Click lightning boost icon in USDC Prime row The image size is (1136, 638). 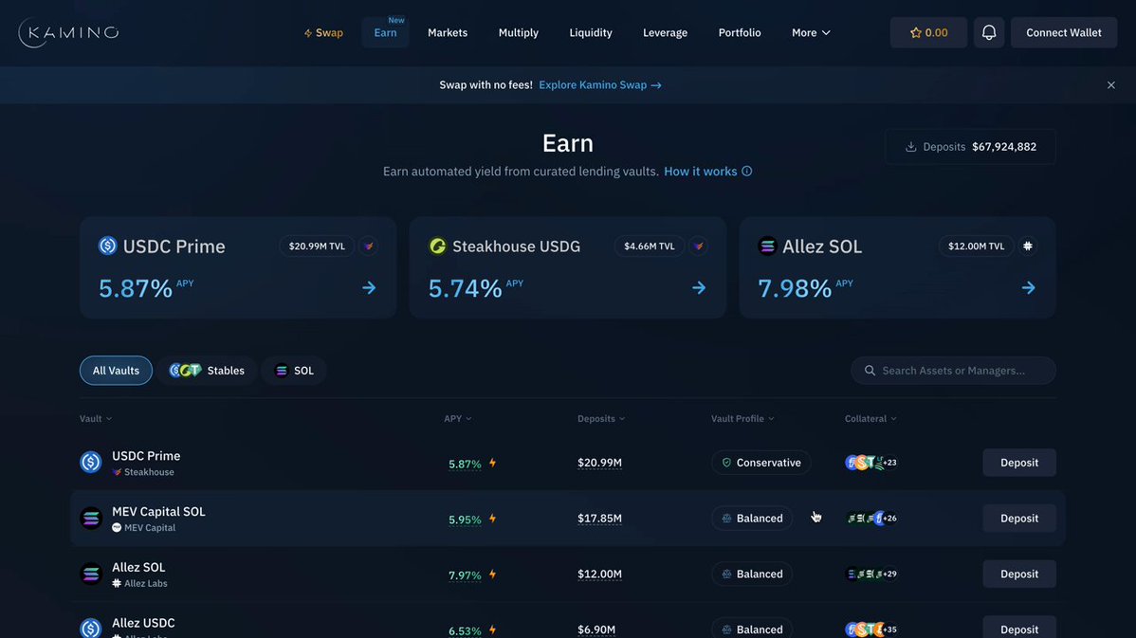493,463
